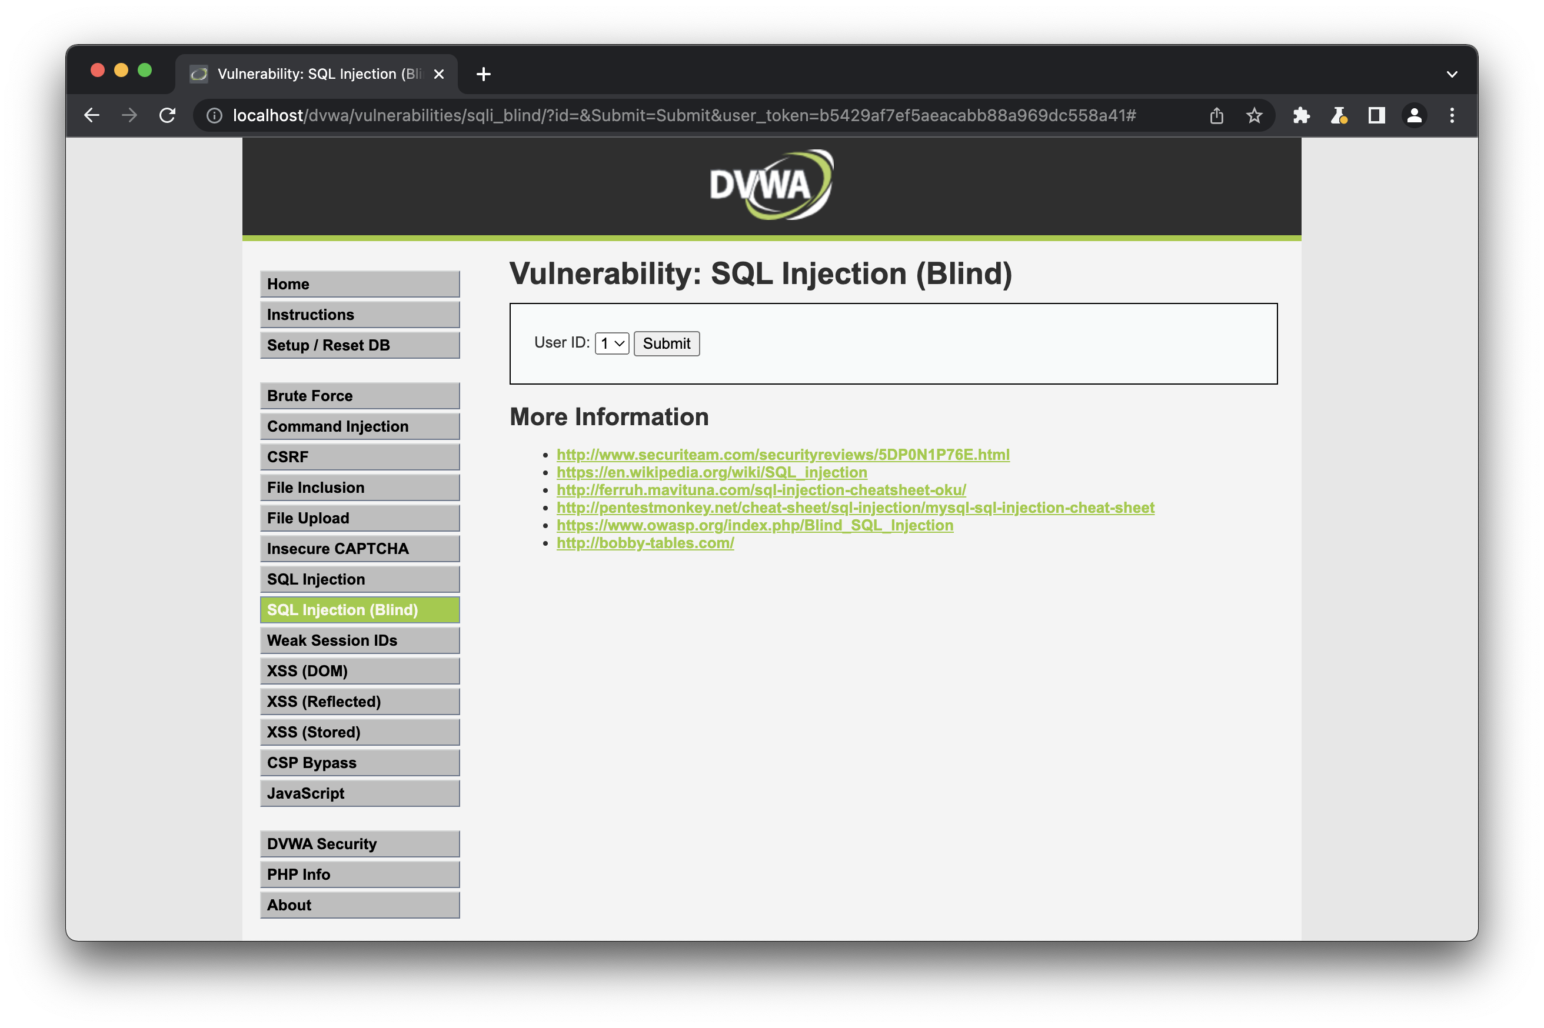1544x1028 pixels.
Task: View site information icon in address bar
Action: [x=214, y=115]
